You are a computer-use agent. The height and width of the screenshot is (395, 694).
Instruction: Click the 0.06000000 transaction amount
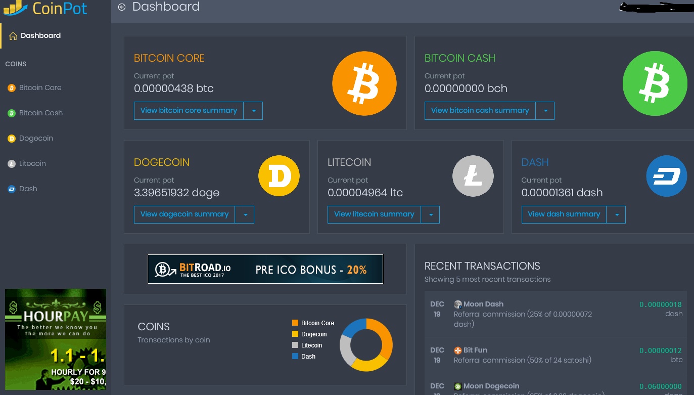661,386
